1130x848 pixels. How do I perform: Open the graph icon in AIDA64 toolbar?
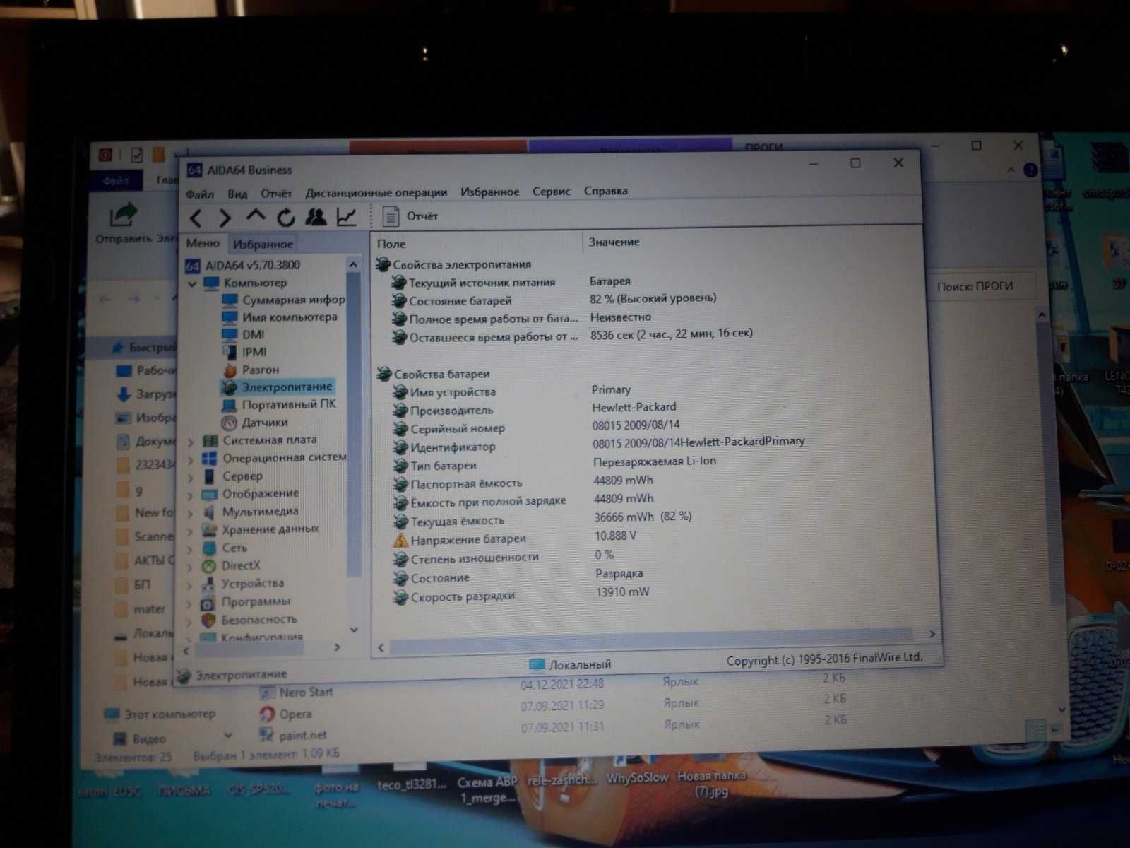(346, 217)
